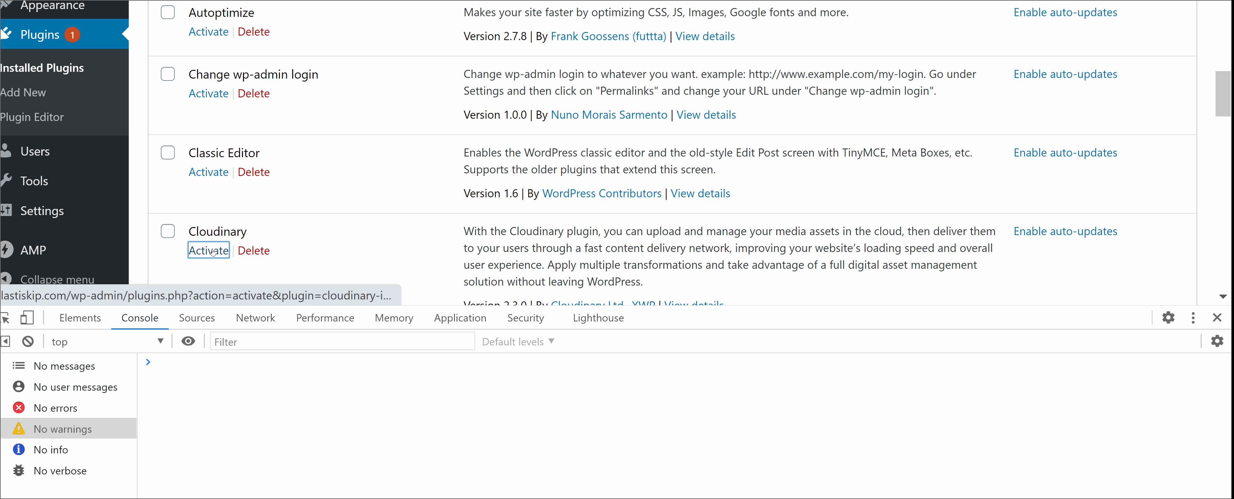Check the Classic Editor plugin checkbox
Screen dimensions: 1234x499
168,152
